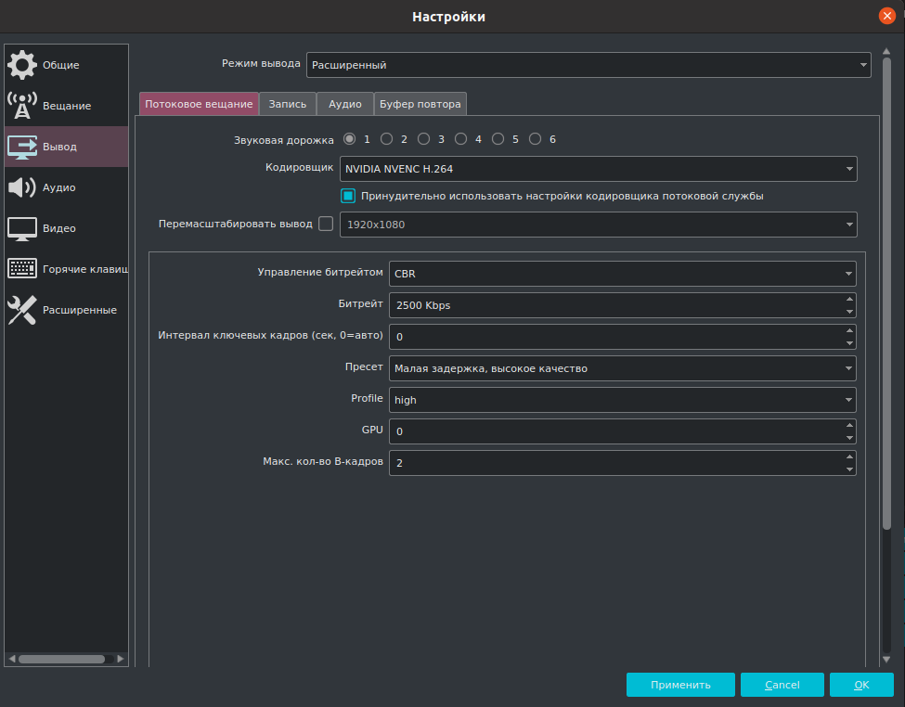Screen dimensions: 905x707
Task: Open Управление битрейтом CBR dropdown
Action: [623, 274]
